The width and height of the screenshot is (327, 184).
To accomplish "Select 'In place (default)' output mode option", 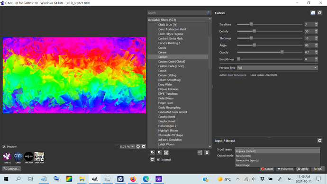I will coord(277,151).
